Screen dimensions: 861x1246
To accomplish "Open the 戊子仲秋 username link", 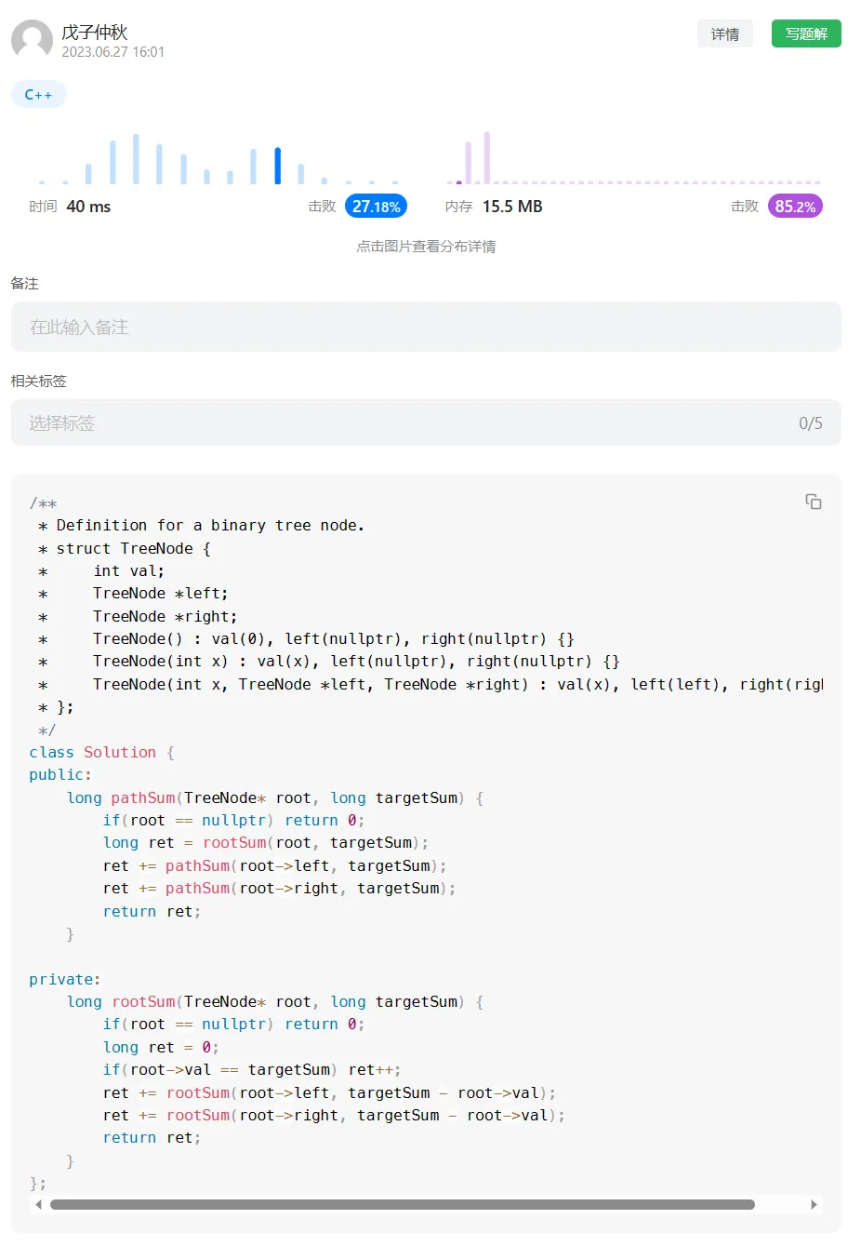I will point(95,32).
